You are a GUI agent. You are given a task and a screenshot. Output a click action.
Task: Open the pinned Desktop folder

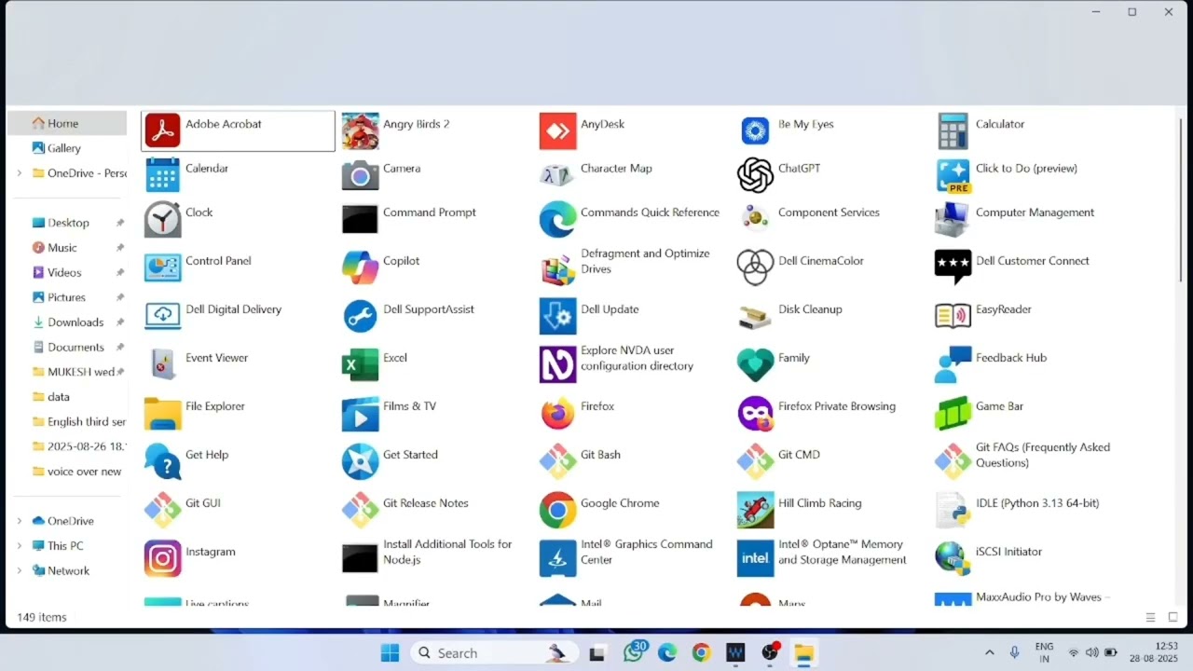pos(67,223)
